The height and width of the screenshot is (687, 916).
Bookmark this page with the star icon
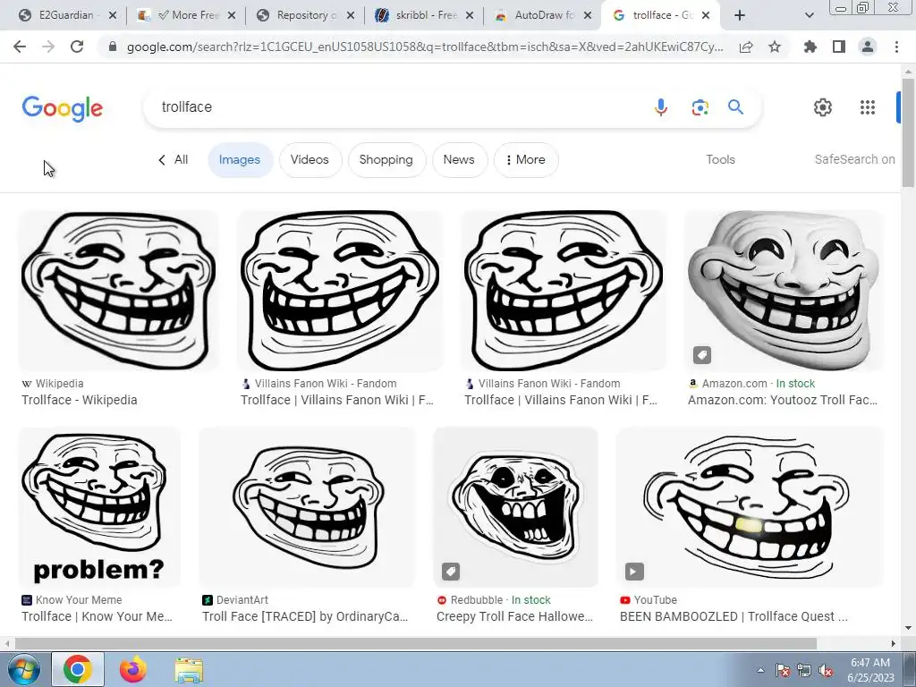(775, 47)
